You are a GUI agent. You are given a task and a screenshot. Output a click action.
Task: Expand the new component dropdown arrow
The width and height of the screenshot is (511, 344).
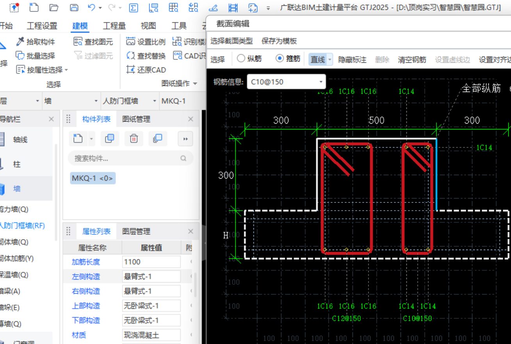pos(91,138)
